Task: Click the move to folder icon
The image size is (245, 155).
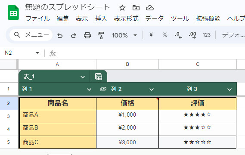Action: click(136, 8)
